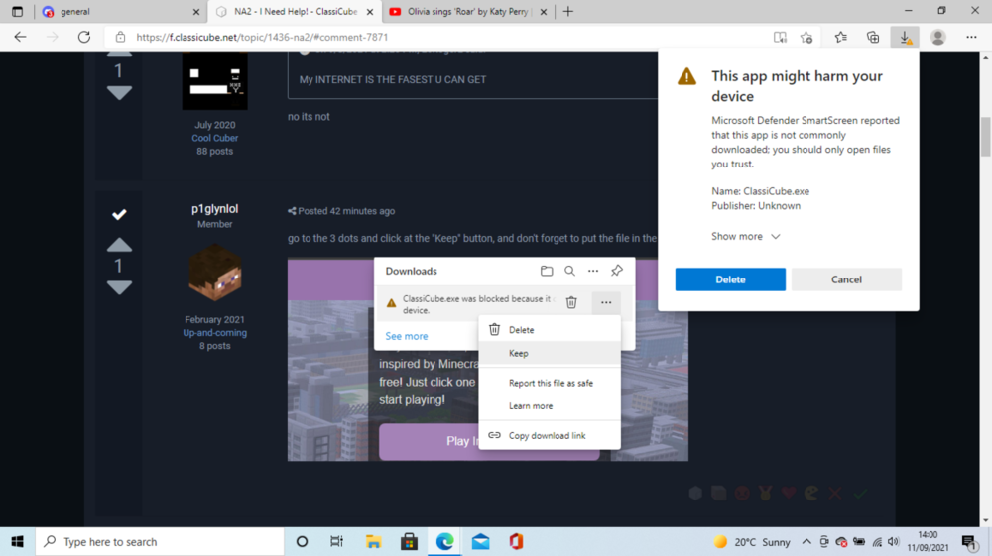This screenshot has width=992, height=556.
Task: Reload the page with refresh icon
Action: (x=84, y=38)
